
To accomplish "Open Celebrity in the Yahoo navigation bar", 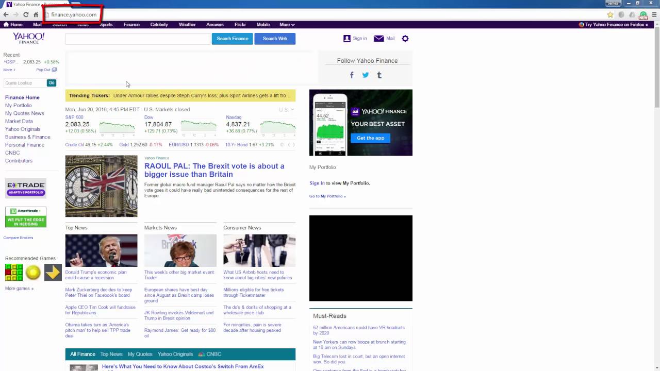I will (159, 25).
